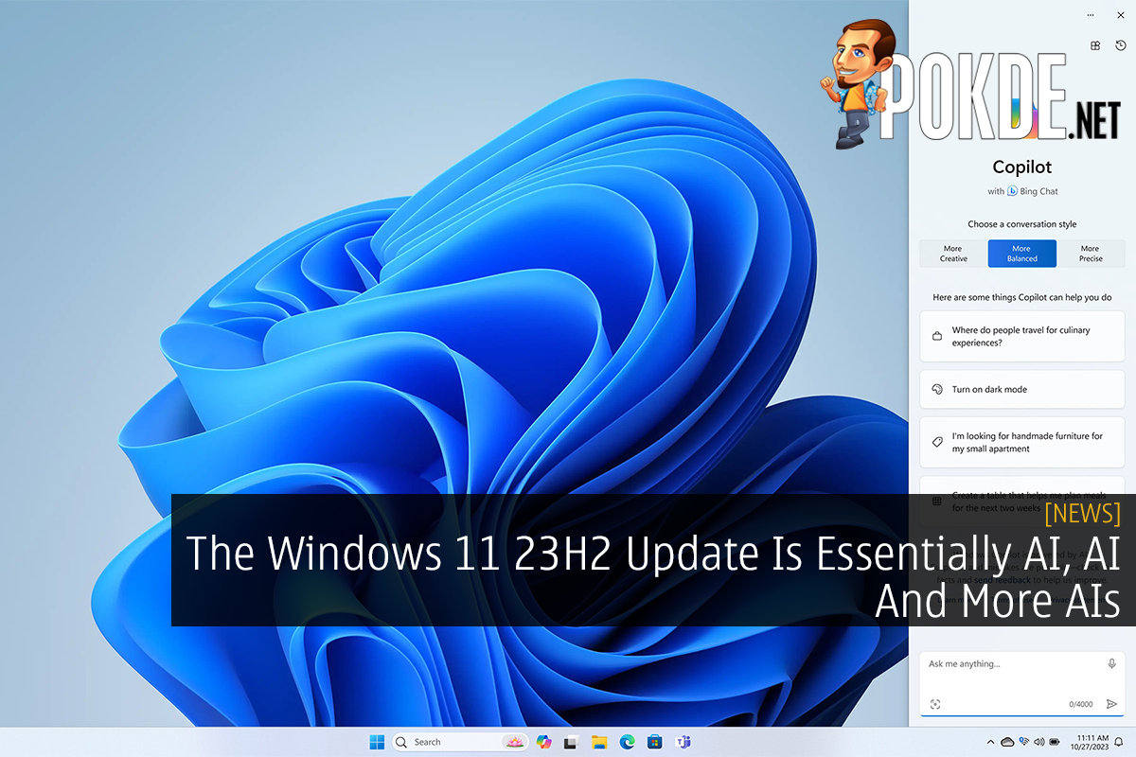The image size is (1136, 757).
Task: Open Microsoft Store from the taskbar
Action: [653, 742]
